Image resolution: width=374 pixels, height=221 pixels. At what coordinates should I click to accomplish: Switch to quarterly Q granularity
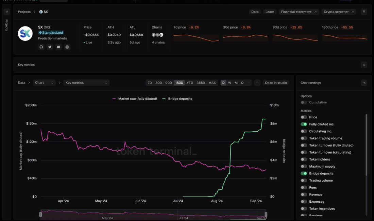[242, 83]
